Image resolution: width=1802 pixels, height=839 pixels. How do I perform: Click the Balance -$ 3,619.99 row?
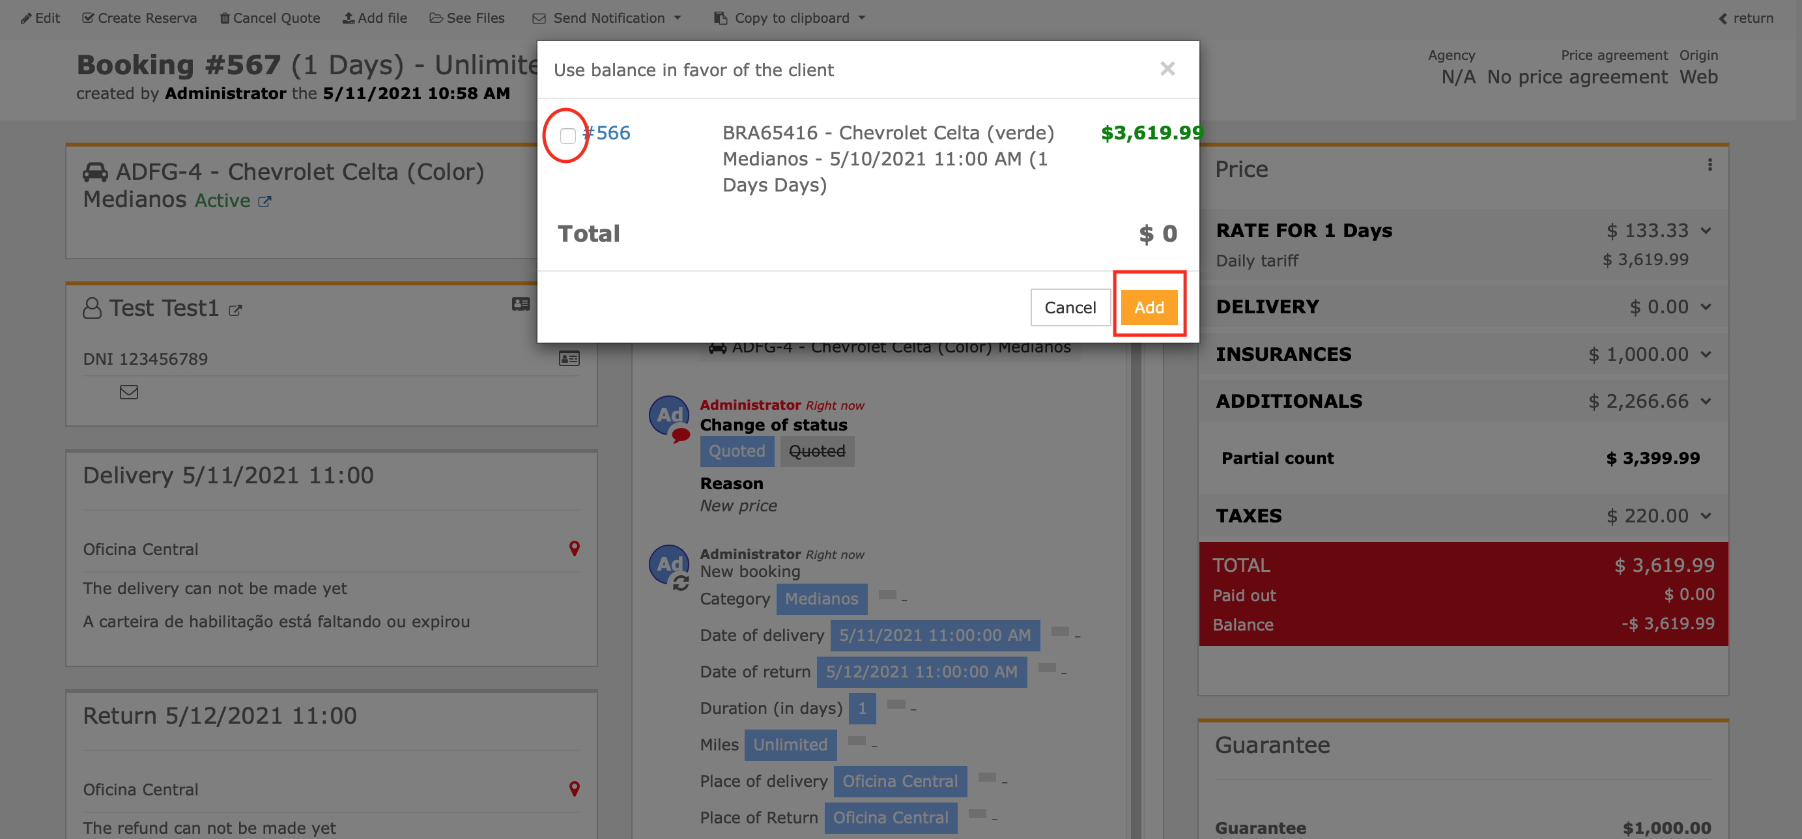tap(1463, 624)
